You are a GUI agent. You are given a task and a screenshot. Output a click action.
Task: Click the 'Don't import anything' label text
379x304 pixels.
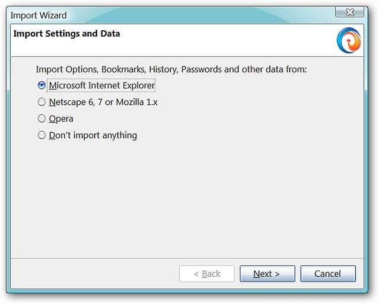tap(93, 135)
